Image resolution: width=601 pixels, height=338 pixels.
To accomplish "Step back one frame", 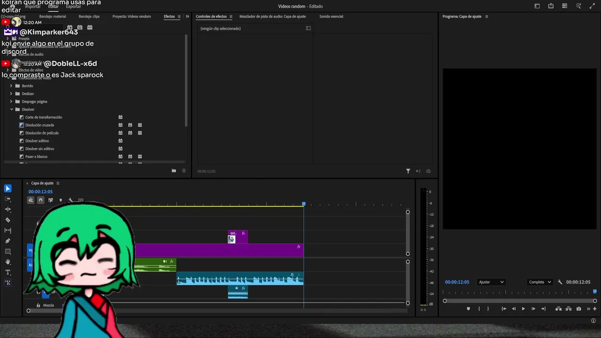I will pos(514,309).
